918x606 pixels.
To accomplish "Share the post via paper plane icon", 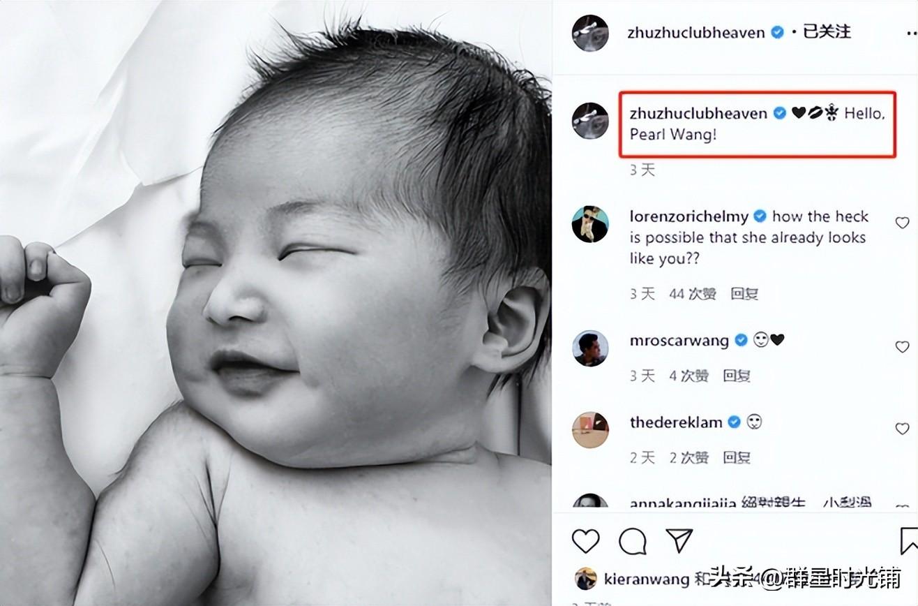I will click(679, 540).
